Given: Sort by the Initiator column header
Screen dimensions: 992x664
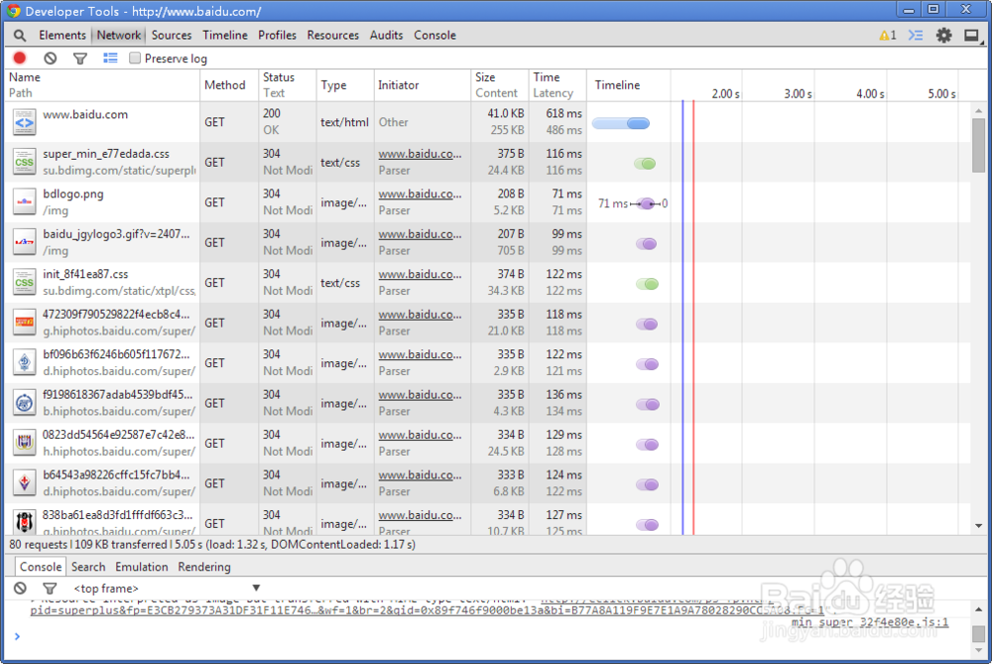Looking at the screenshot, I should coord(423,84).
